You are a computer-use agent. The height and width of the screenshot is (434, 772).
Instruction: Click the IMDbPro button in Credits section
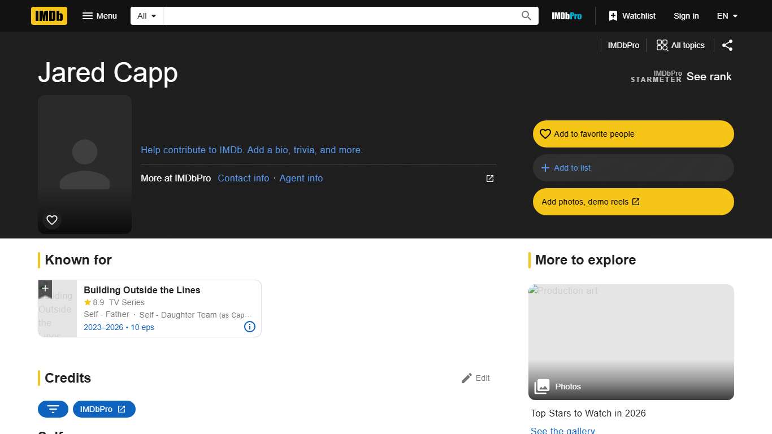pyautogui.click(x=104, y=409)
